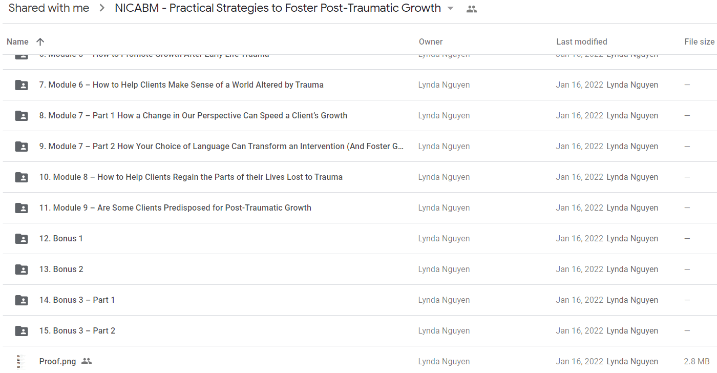The image size is (717, 373).
Task: Select the 13. Bonus 2 folder row
Action: [358, 270]
